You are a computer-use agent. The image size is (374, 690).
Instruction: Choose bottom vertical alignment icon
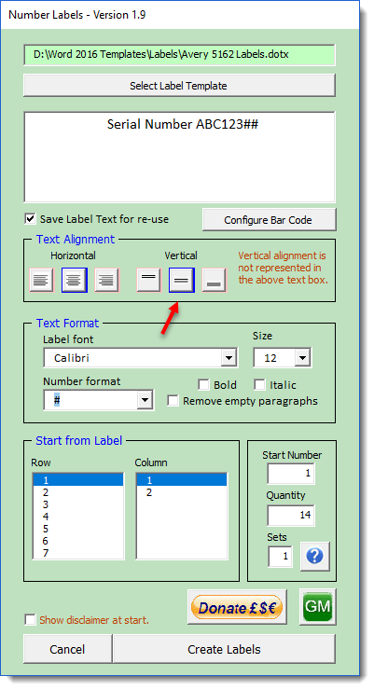(214, 280)
